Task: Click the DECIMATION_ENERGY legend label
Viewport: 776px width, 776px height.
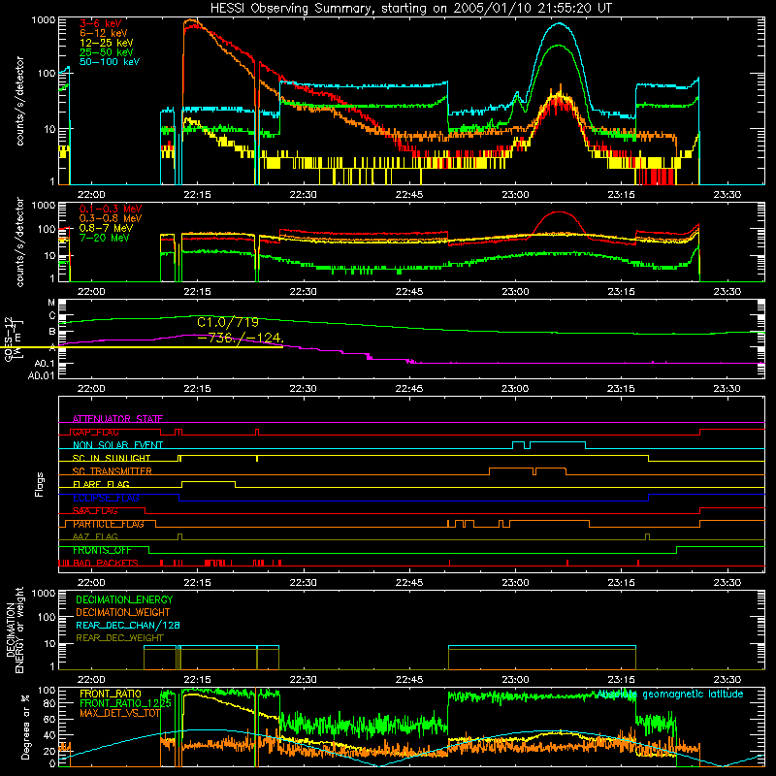Action: tap(124, 599)
